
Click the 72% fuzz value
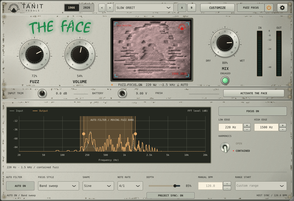[34, 76]
